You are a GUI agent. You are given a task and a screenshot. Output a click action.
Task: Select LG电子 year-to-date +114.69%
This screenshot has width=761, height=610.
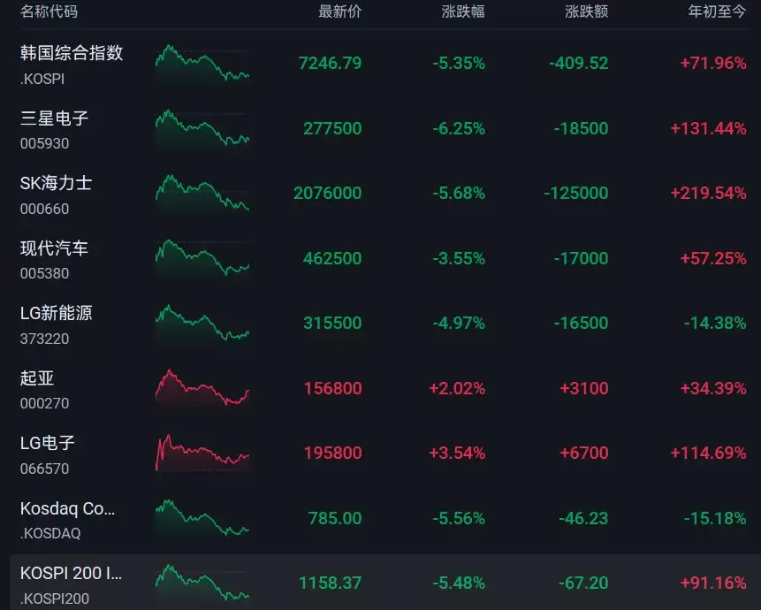708,453
